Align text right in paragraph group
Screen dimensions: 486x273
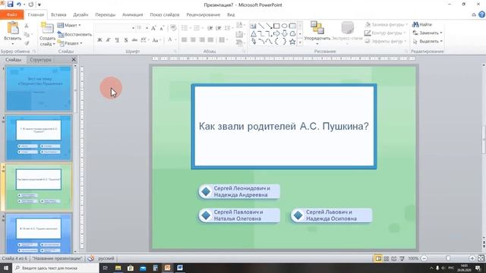coord(202,40)
